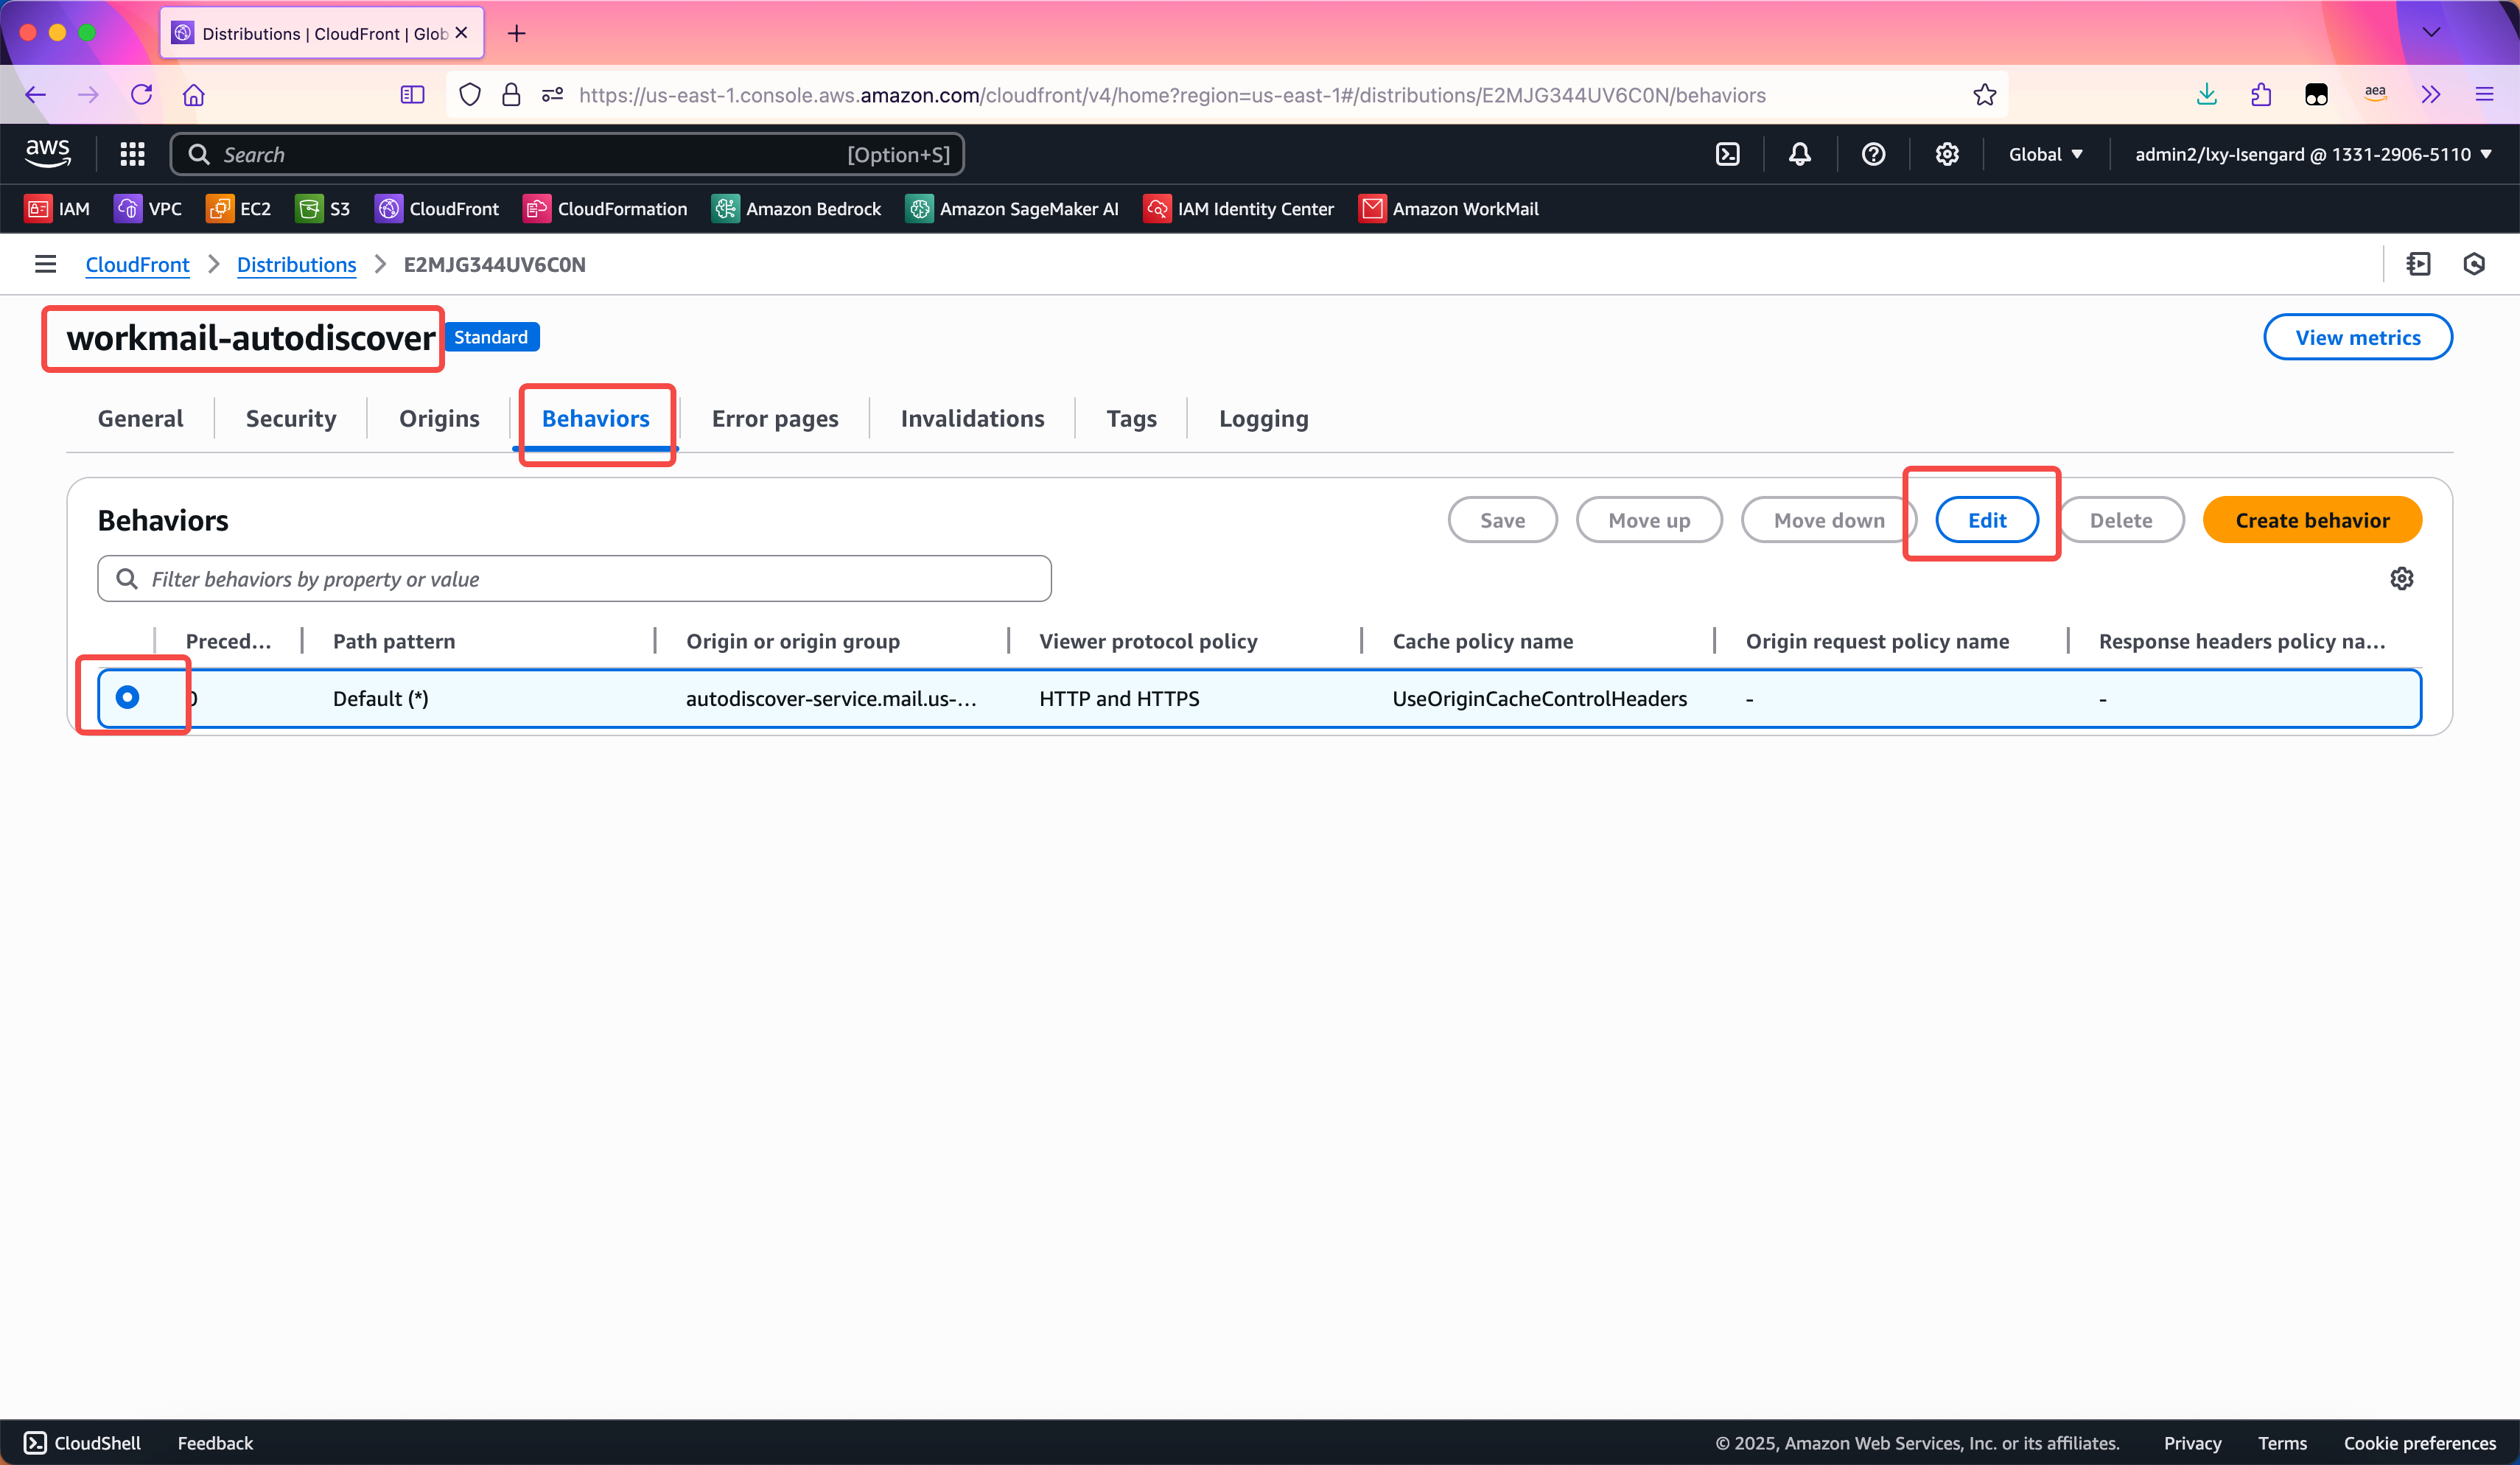Screen dimensions: 2520x1465
Task: Focus the Filter behaviors search field
Action: tap(574, 578)
